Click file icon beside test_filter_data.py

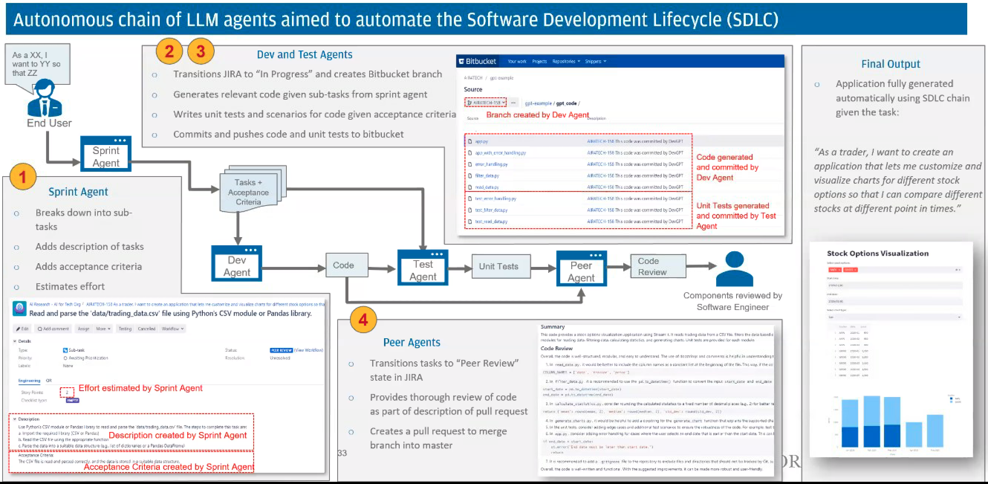tap(470, 210)
